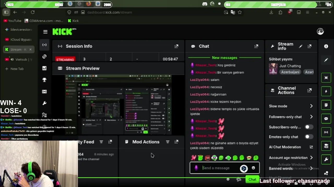The image size is (334, 187).
Task: Open the info icon in right rail
Action: (x=326, y=46)
